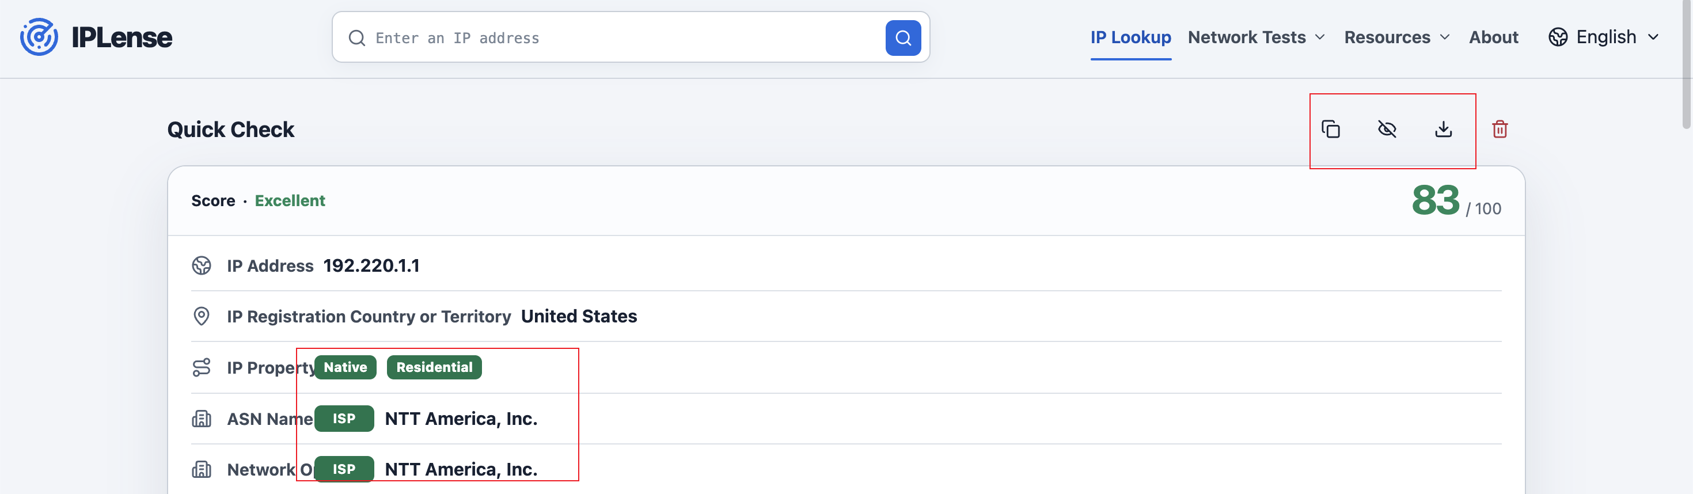Click the ASN Name building icon
This screenshot has width=1693, height=494.
(x=202, y=419)
